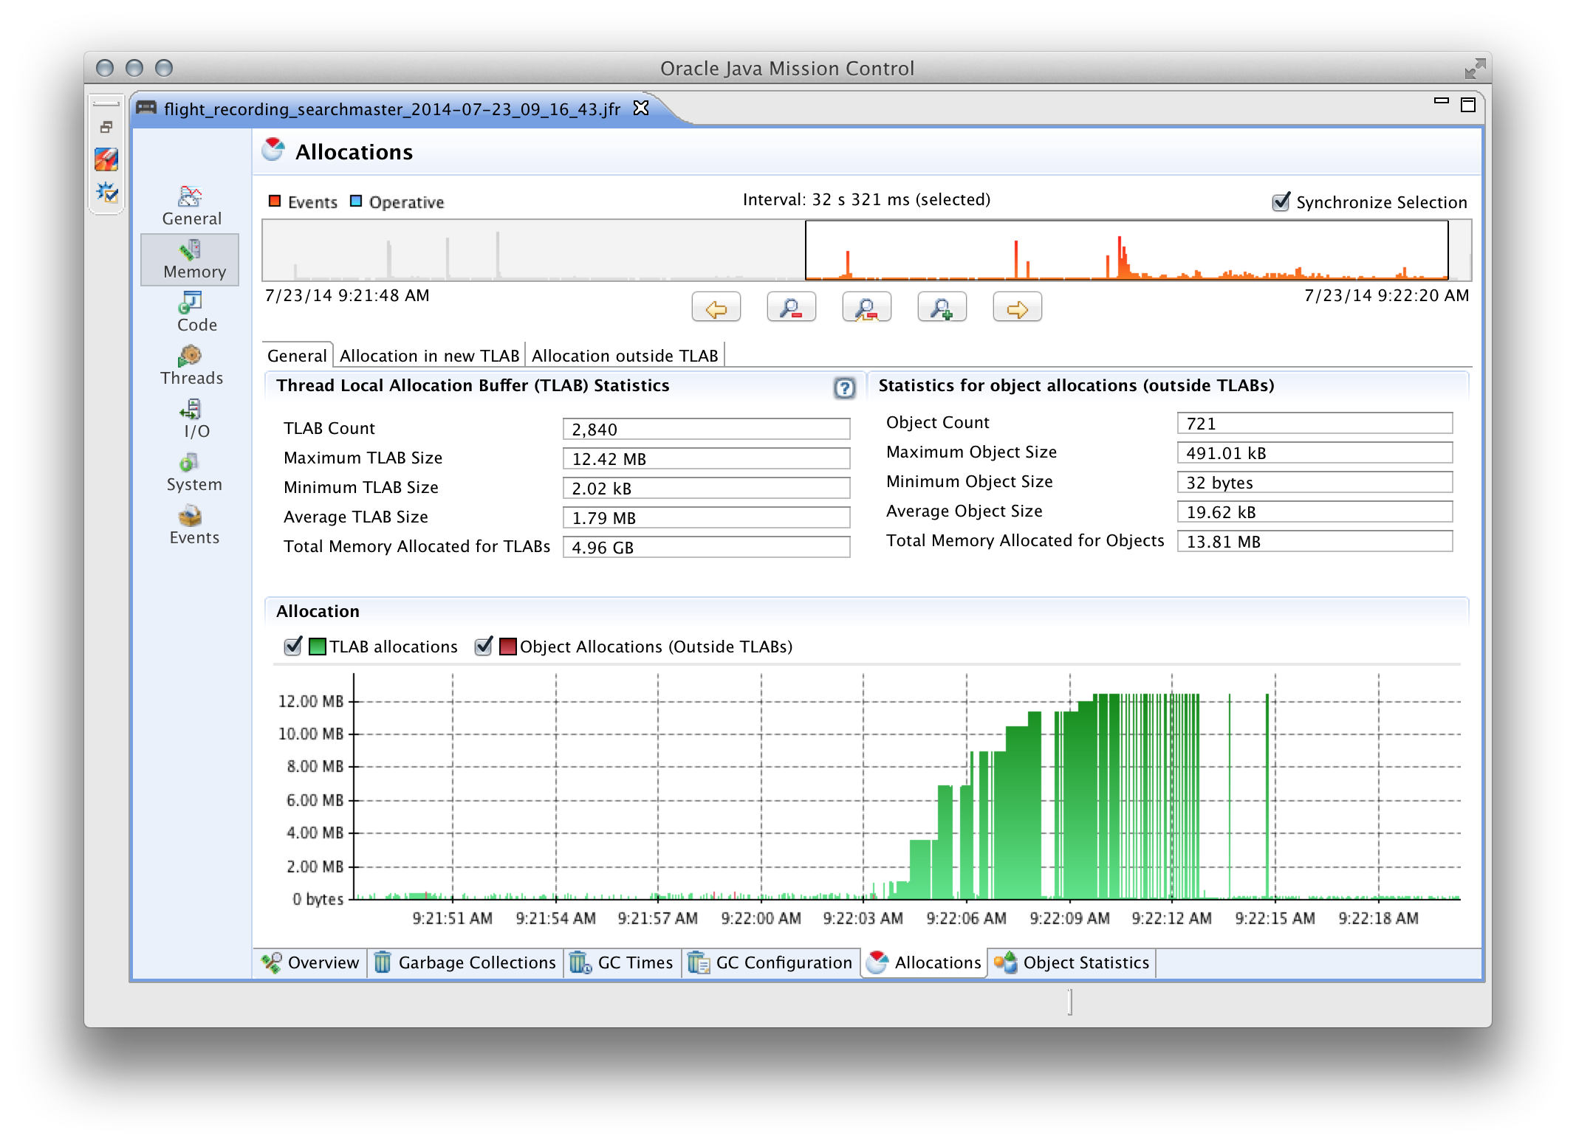The height and width of the screenshot is (1144, 1576).
Task: Open the Garbage Collections bottom tab
Action: click(x=465, y=962)
